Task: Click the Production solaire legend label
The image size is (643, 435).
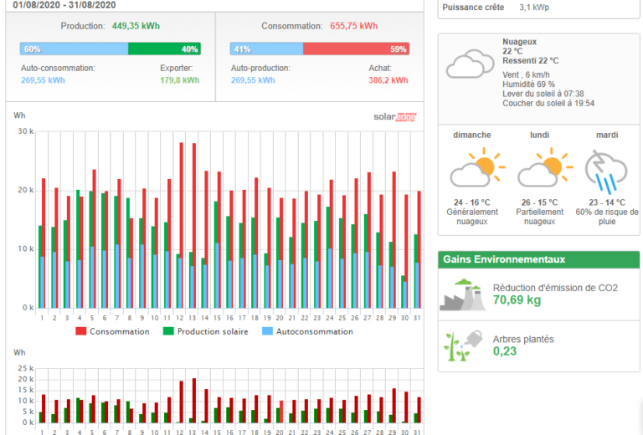Action: click(x=213, y=331)
